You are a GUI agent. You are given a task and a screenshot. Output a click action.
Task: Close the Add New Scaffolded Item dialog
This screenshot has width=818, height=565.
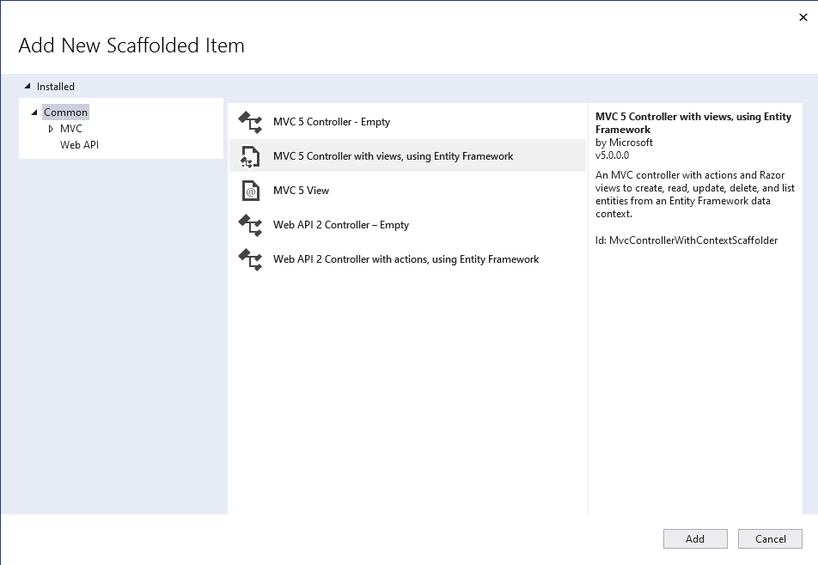(803, 16)
